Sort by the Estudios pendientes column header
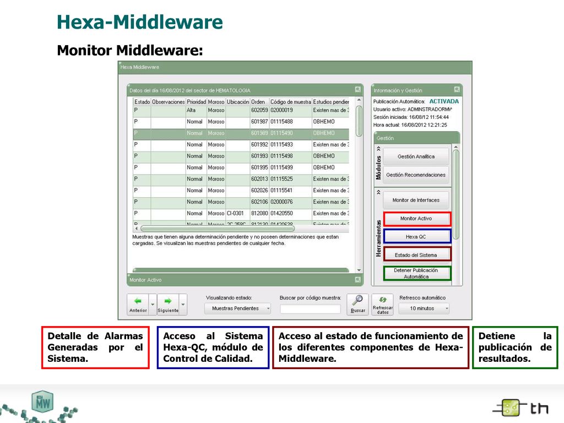This screenshot has height=423, width=564. tap(330, 102)
